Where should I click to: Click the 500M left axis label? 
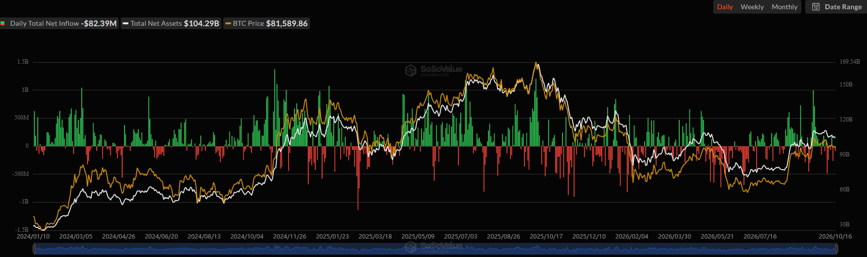22,118
